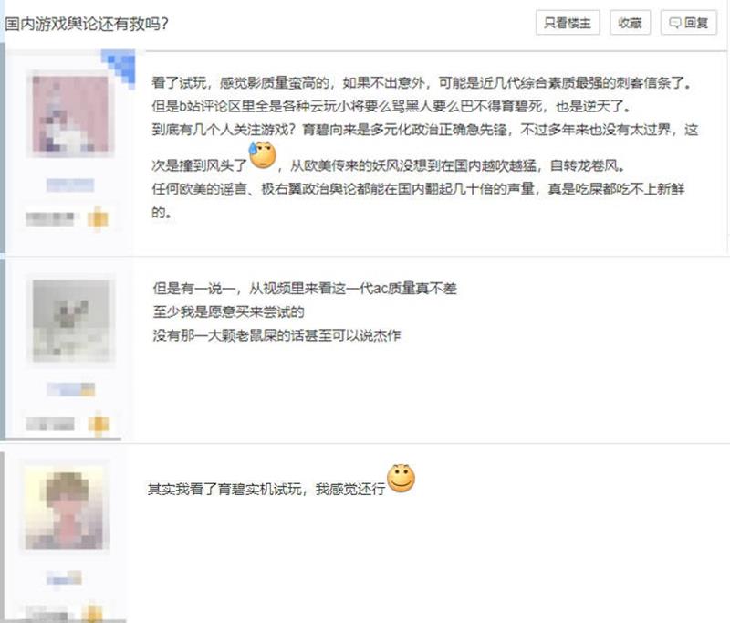Click the smiling emoji in third post
Image resolution: width=730 pixels, height=623 pixels.
(x=401, y=478)
